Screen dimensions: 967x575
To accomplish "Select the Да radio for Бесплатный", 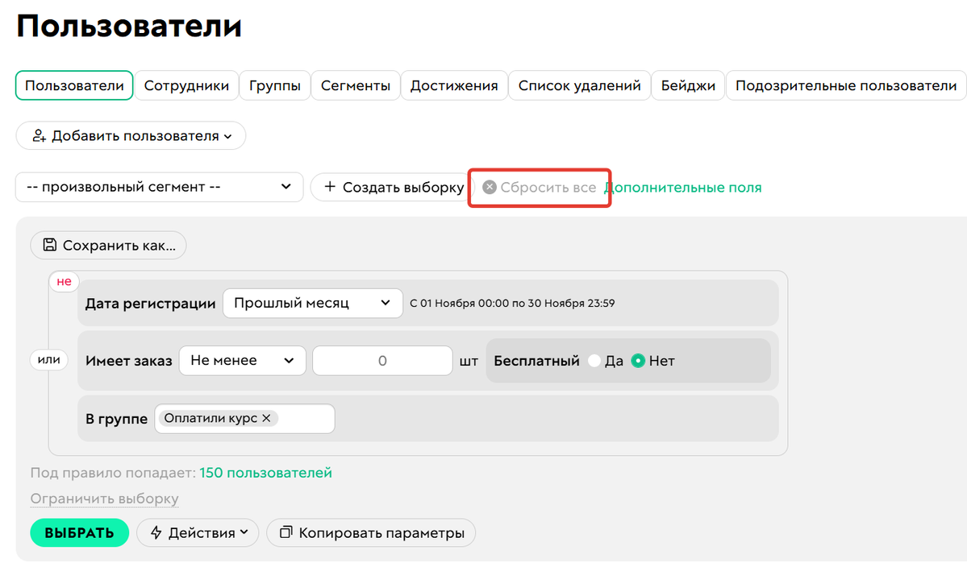I will pyautogui.click(x=596, y=360).
